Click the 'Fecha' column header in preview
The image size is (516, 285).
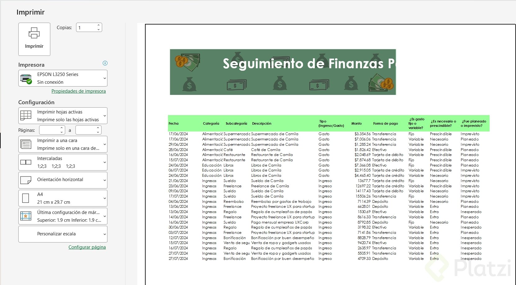pos(174,123)
